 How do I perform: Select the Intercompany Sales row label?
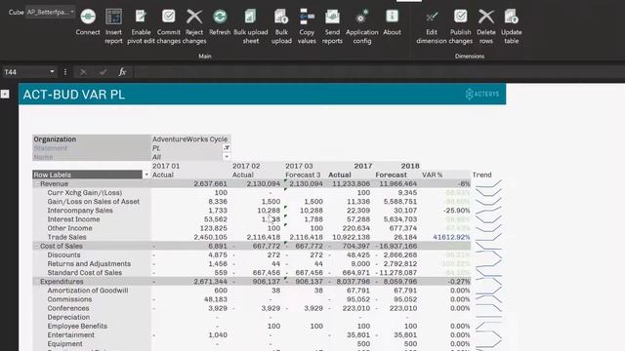pyautogui.click(x=80, y=211)
